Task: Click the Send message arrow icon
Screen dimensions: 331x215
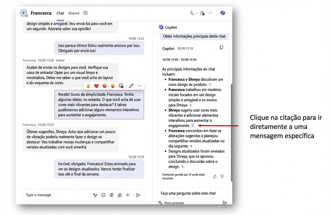Action: pyautogui.click(x=138, y=195)
